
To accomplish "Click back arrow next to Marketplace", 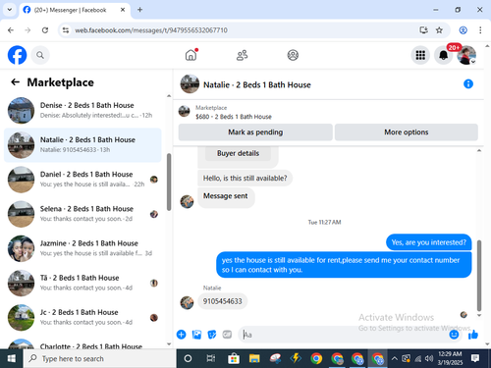I will pos(15,81).
